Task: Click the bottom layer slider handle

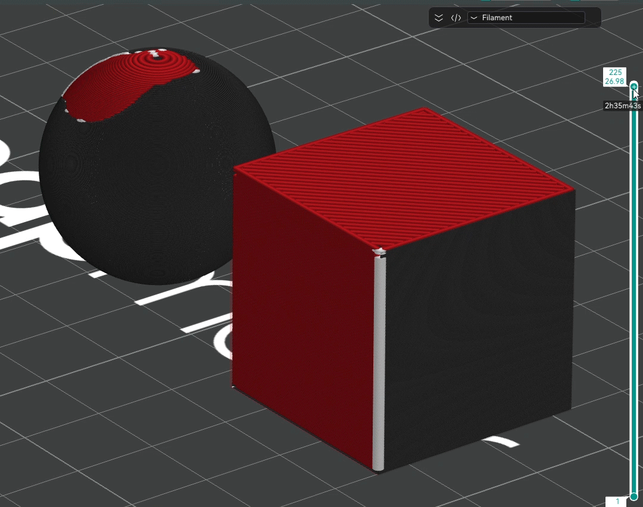Action: [634, 496]
